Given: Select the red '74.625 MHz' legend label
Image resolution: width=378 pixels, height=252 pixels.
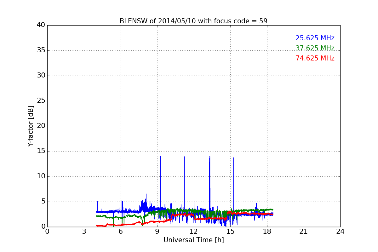Looking at the screenshot, I should (315, 59).
